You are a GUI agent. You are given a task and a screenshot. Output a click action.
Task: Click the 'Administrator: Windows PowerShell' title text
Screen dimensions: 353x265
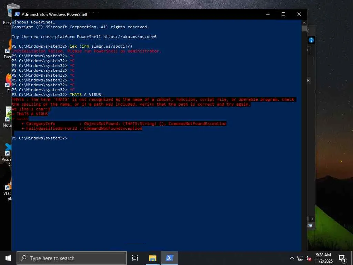(54, 14)
